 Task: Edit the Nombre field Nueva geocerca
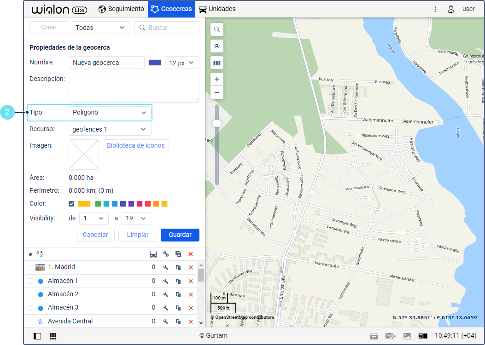pyautogui.click(x=106, y=63)
